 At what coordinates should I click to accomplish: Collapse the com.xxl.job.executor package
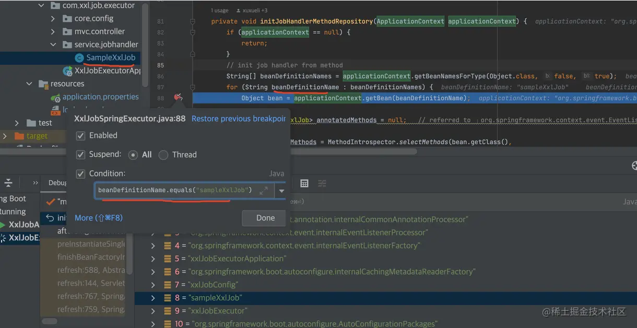[41, 6]
